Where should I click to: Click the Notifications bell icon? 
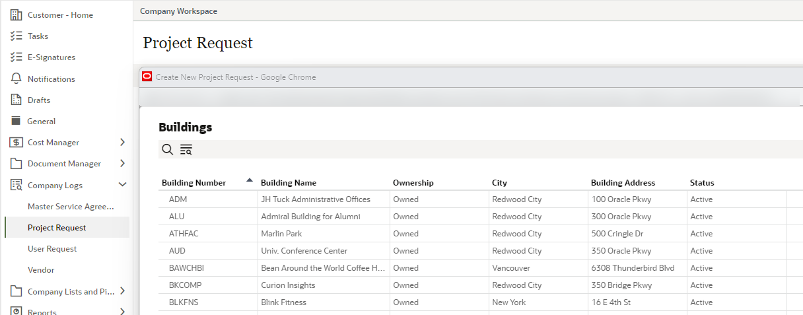(x=17, y=79)
